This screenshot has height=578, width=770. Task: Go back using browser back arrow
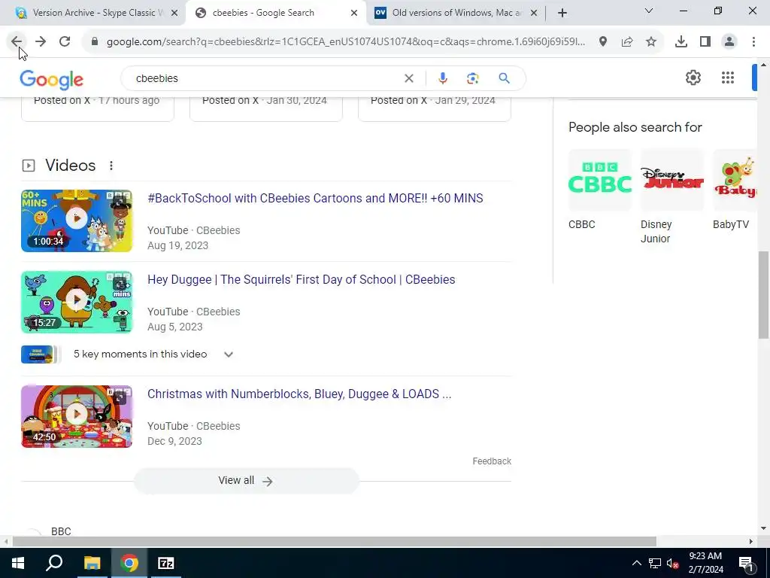(x=17, y=42)
